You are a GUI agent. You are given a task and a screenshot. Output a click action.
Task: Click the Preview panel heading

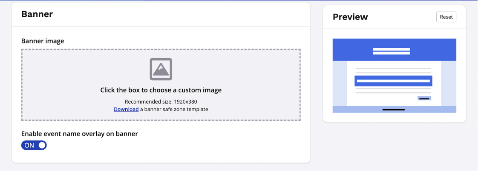tap(350, 17)
